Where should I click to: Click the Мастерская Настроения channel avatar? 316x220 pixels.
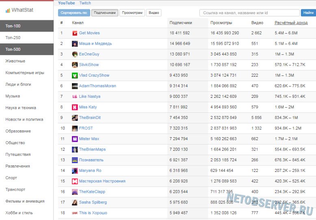pos(75,181)
